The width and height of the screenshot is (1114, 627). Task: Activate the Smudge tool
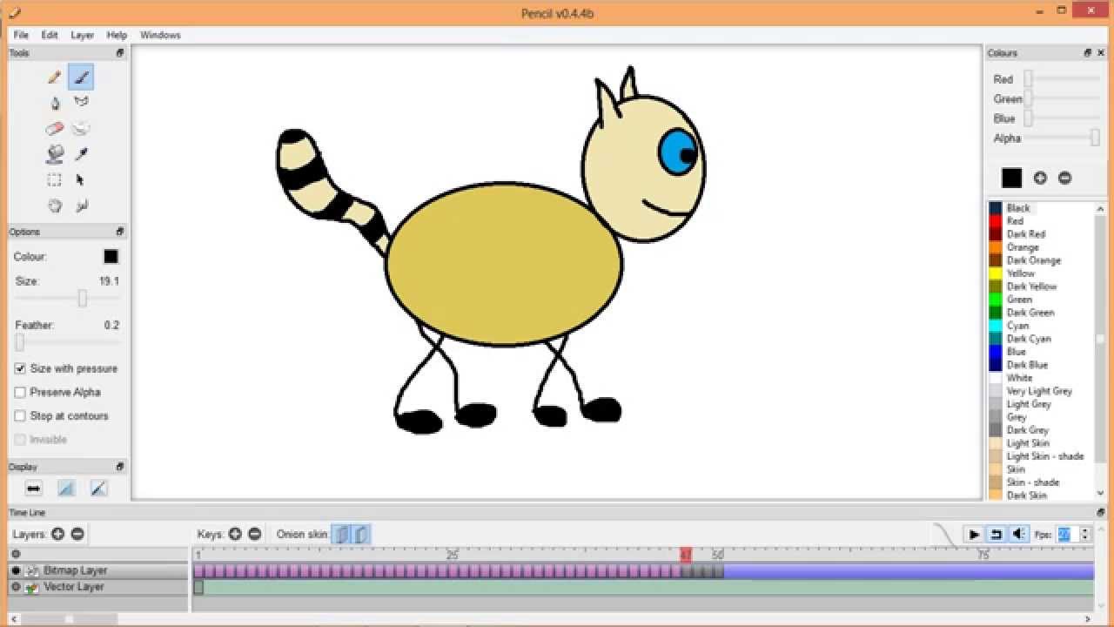(x=81, y=128)
